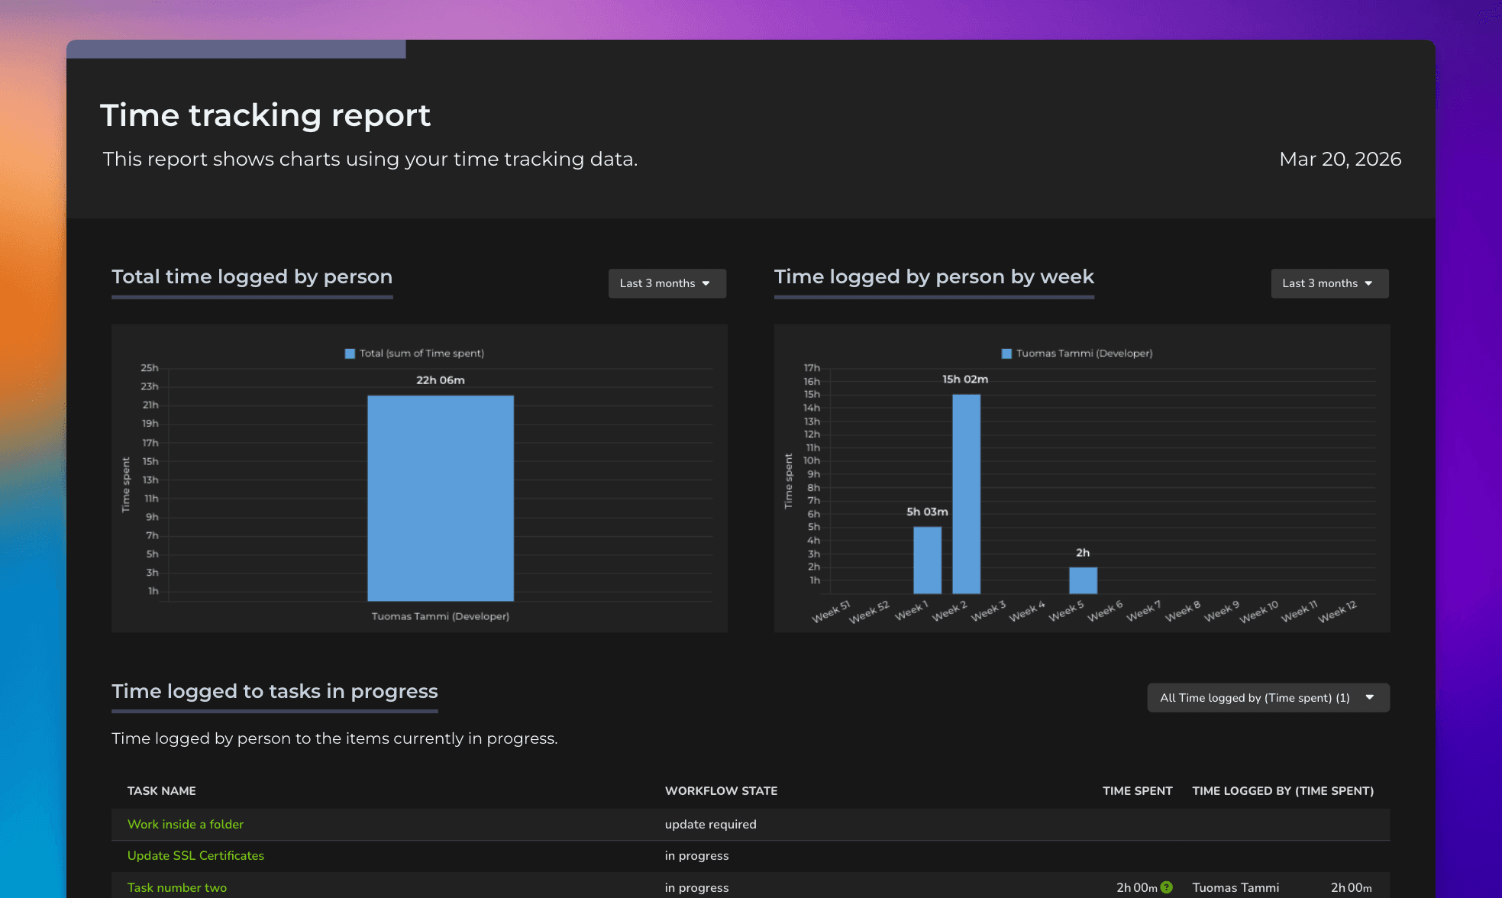Click the blue legend swatch for Total
1502x898 pixels.
(x=350, y=354)
